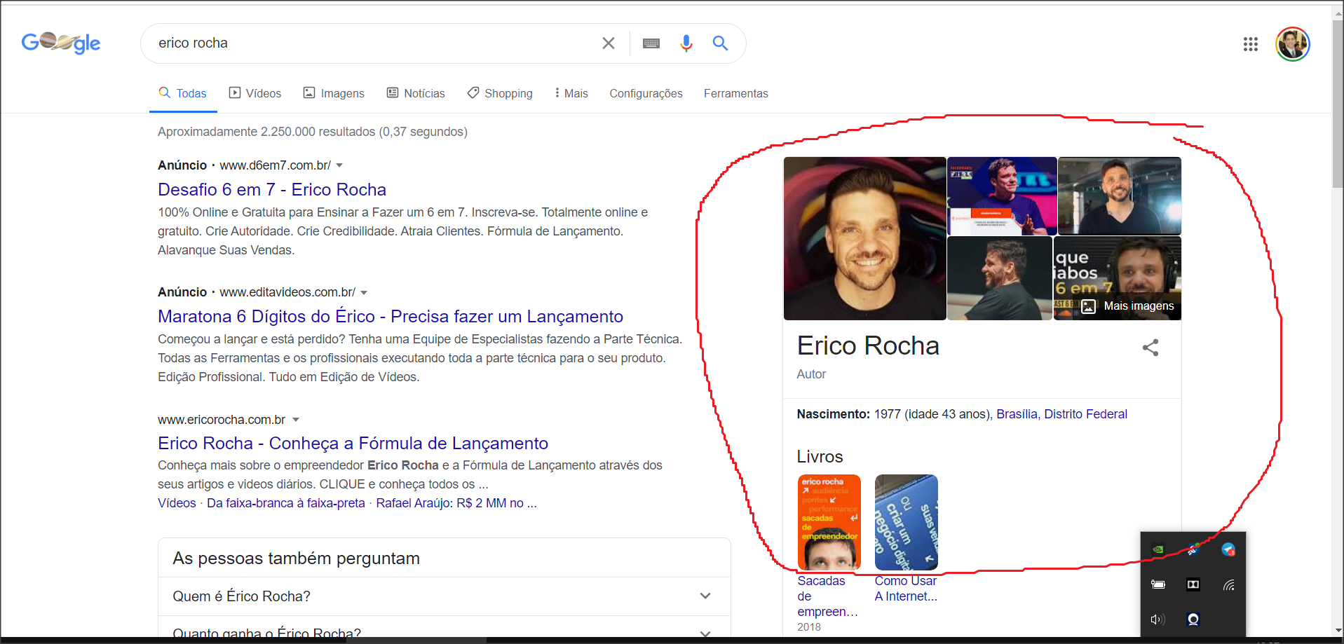This screenshot has width=1344, height=644.
Task: Open the Vídeos sitelink under ericorocha.com.br
Action: (x=177, y=503)
